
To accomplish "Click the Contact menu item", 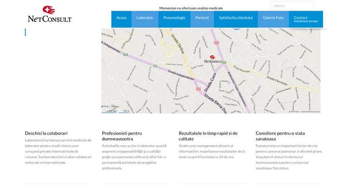I will click(x=306, y=19).
